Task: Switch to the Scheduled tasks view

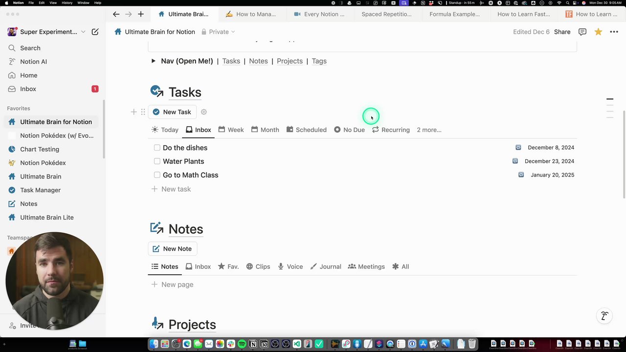Action: 307,130
